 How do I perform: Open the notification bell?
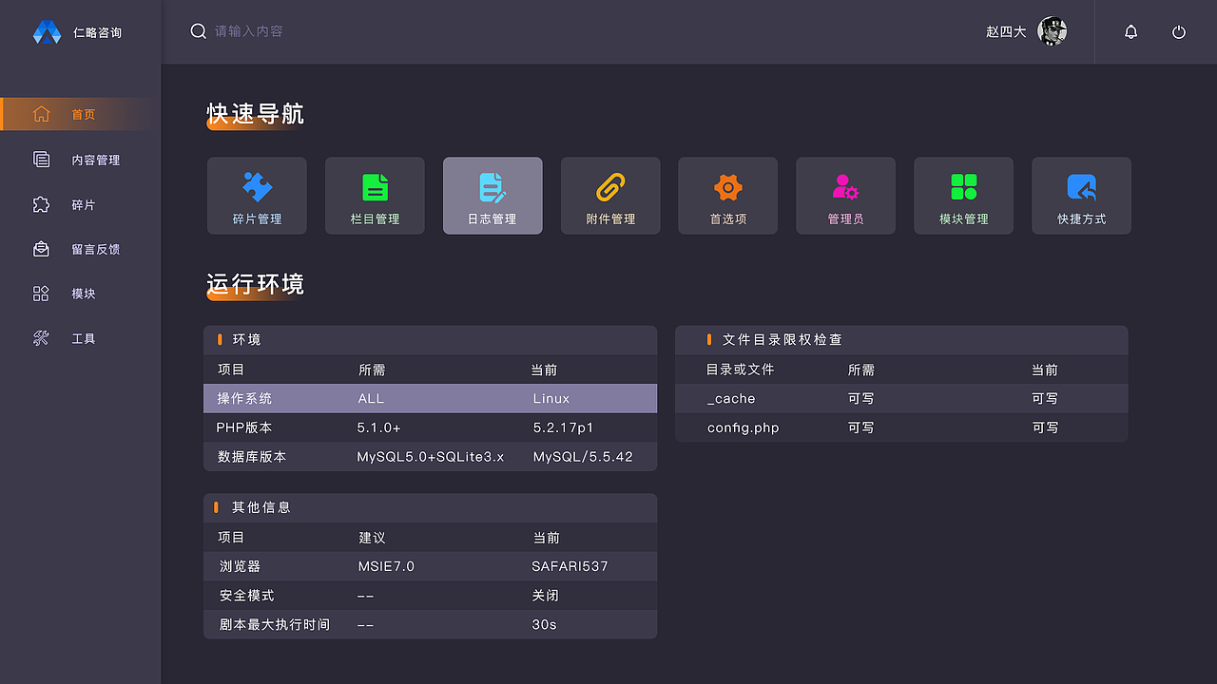click(x=1130, y=31)
